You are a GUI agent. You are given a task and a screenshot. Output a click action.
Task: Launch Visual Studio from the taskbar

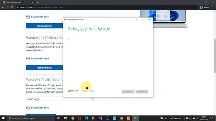[x=101, y=118]
